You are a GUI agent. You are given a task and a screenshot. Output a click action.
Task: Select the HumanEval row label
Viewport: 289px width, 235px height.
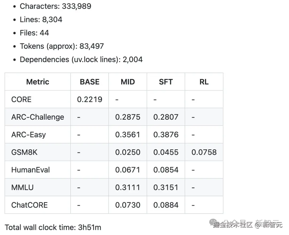[x=31, y=170]
